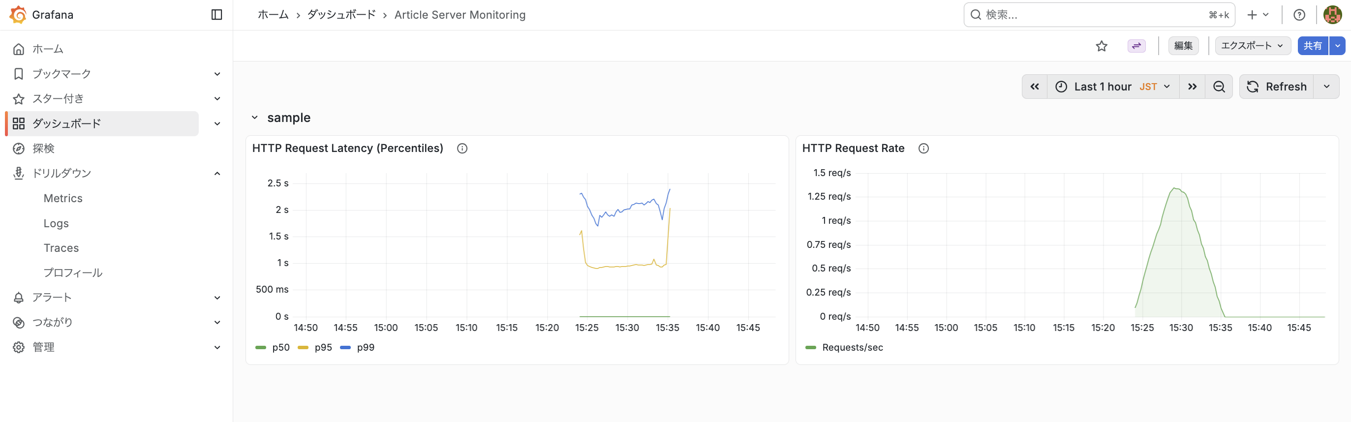Open the user profile avatar
Screen dimensions: 1351x422
(1332, 15)
